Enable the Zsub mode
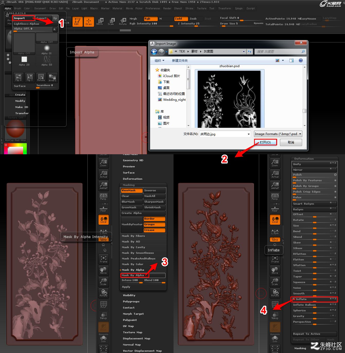The width and height of the screenshot is (345, 353). click(196, 19)
